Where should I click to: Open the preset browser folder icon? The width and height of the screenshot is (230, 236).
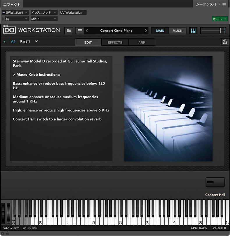point(69,31)
